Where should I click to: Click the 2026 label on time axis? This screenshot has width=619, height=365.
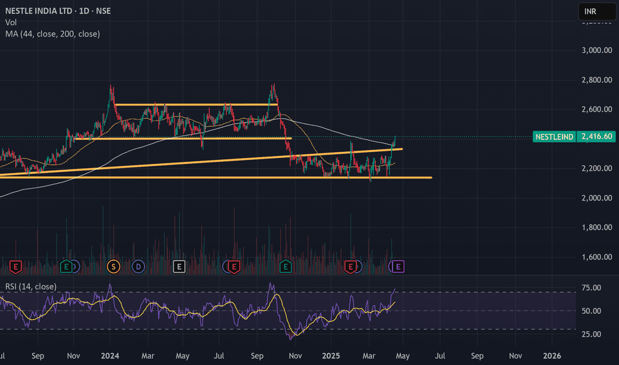click(x=552, y=356)
